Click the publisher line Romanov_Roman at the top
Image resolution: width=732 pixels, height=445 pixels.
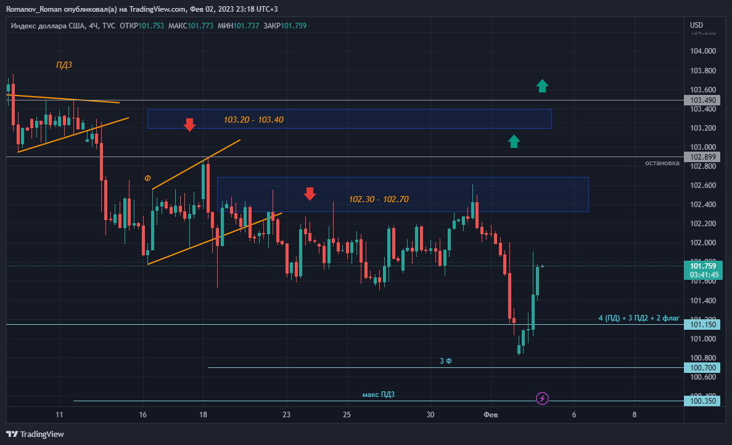142,9
